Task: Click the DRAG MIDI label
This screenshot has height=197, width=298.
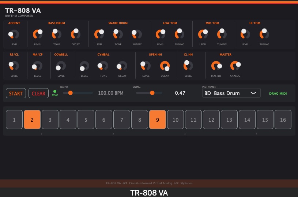Action: click(x=278, y=94)
